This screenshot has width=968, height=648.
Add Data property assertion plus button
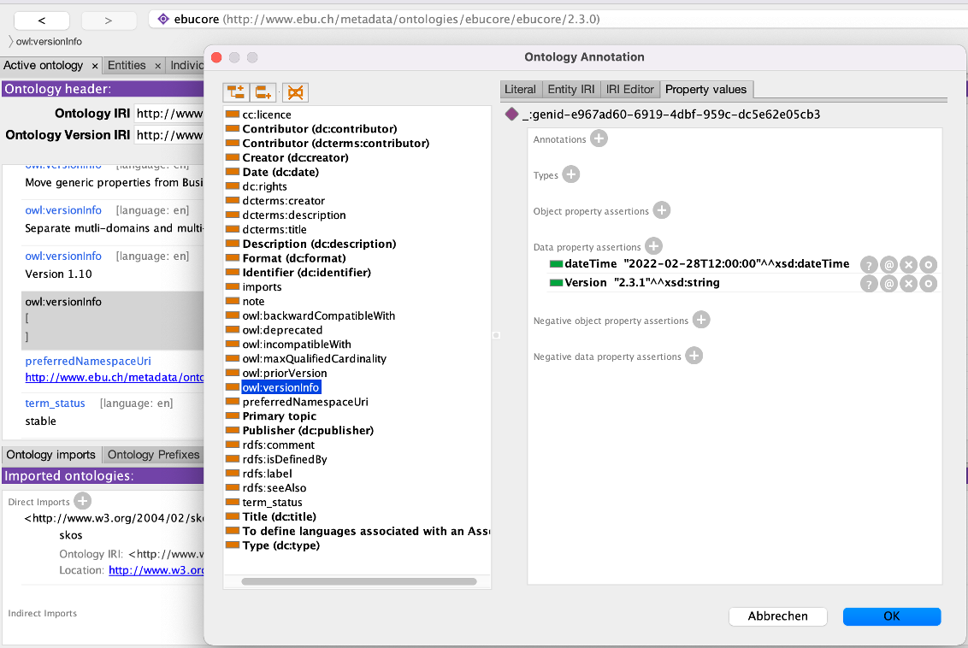coord(654,245)
